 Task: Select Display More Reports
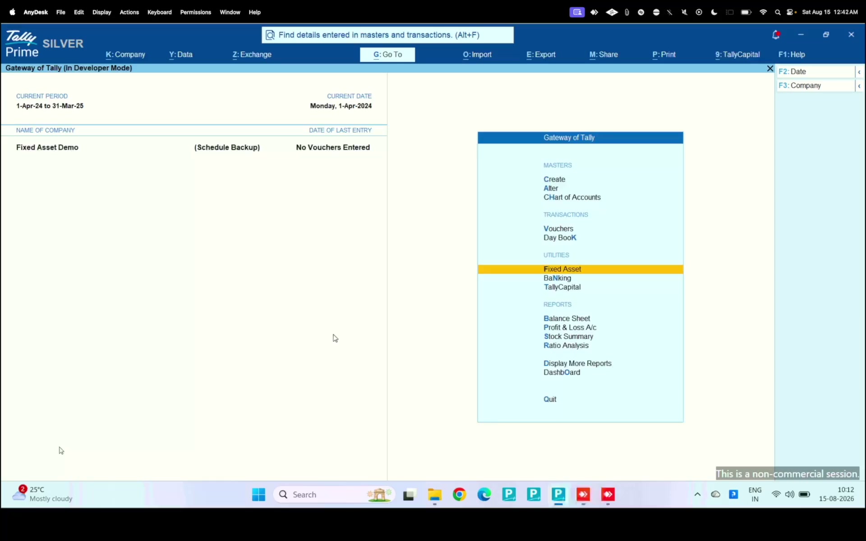pos(577,364)
